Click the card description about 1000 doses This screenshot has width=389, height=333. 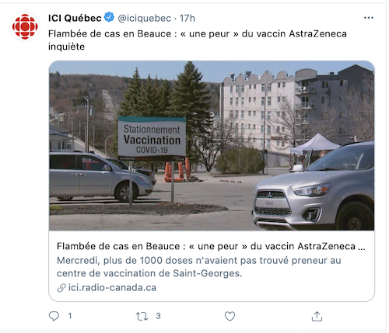tap(199, 267)
